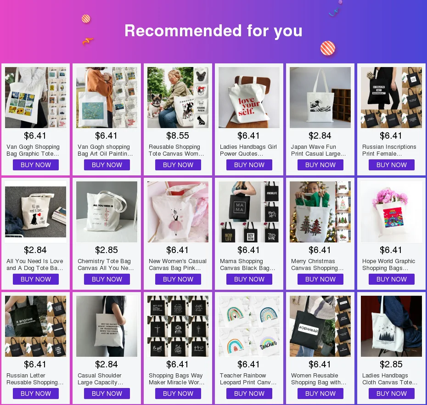
Task: Click the 'love your self' tote bag image
Action: point(249,97)
